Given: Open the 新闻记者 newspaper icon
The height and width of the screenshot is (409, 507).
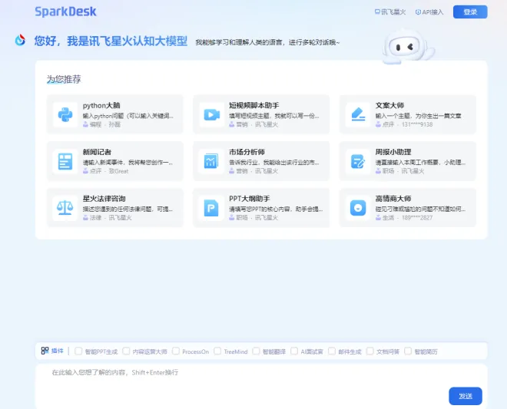Looking at the screenshot, I should click(65, 161).
